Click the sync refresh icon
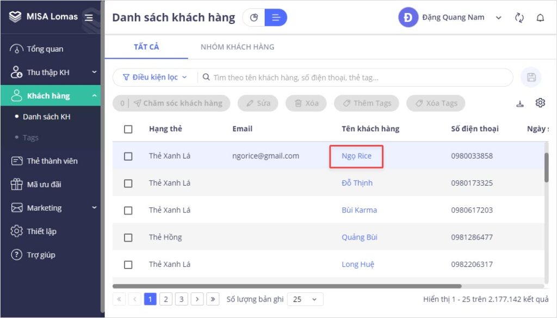The width and height of the screenshot is (557, 318). [519, 17]
